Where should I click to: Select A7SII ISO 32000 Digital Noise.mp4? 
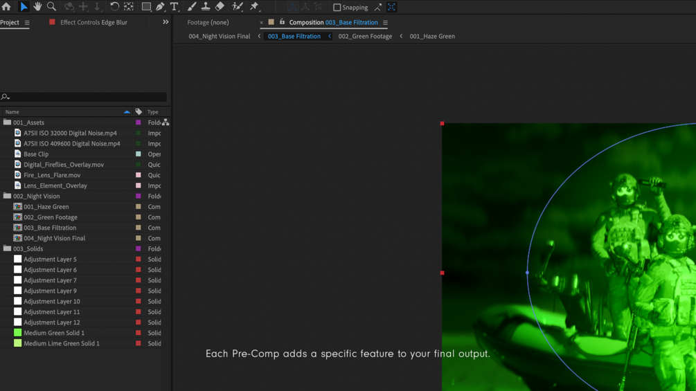coord(70,133)
